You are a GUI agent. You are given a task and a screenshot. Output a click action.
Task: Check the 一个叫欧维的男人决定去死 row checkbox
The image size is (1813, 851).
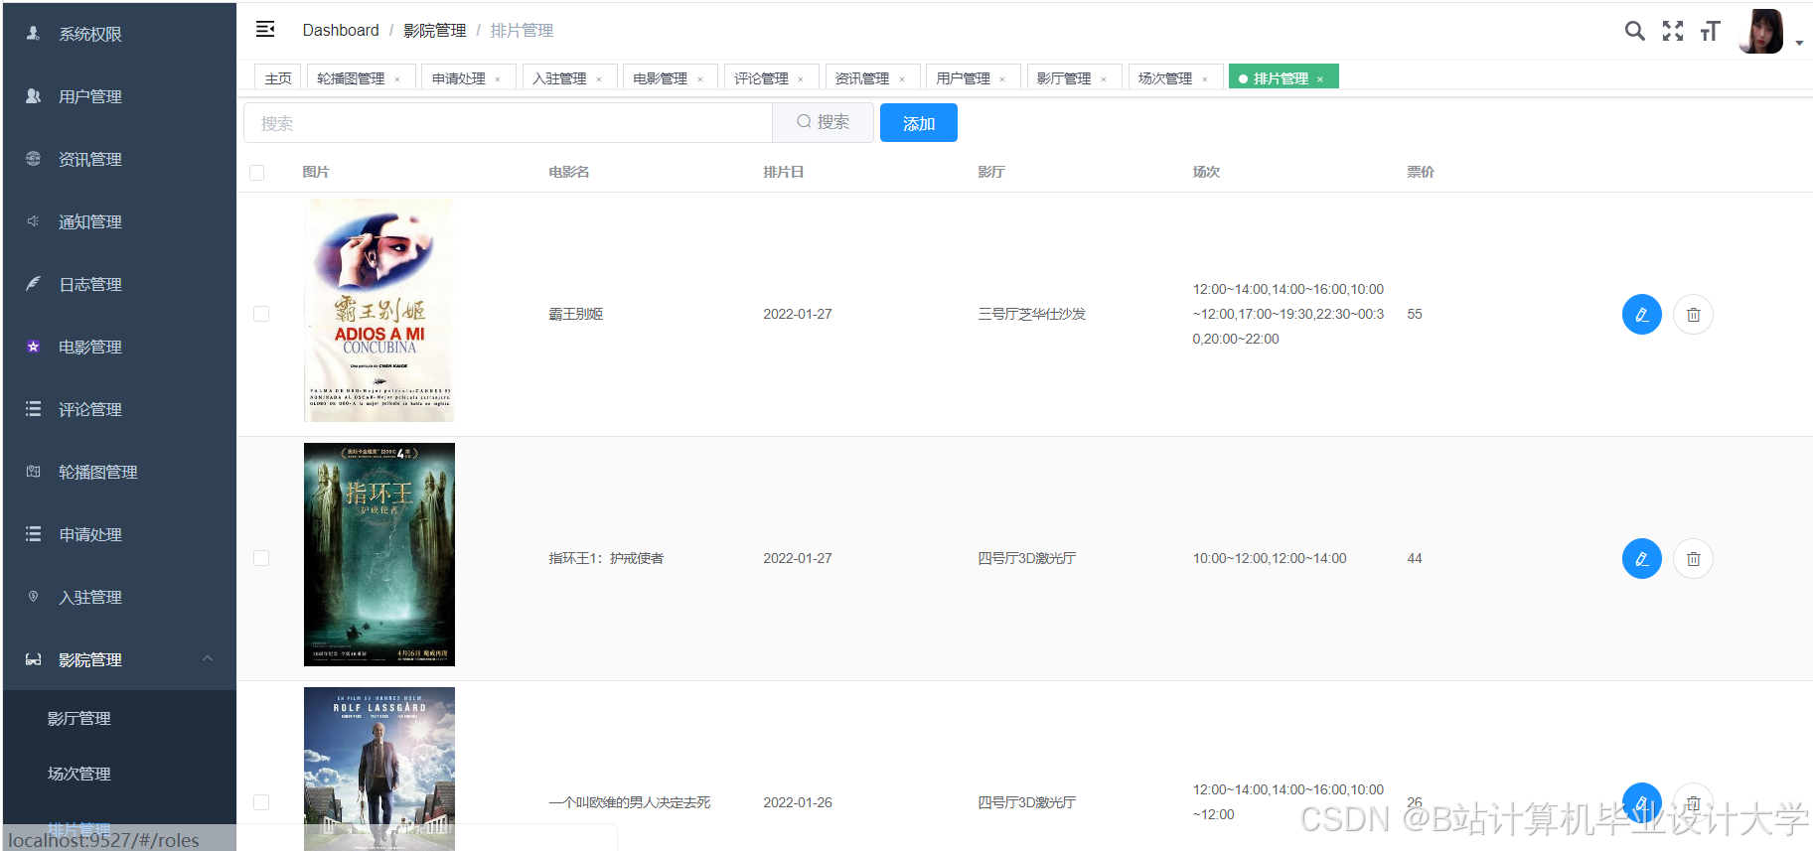tap(261, 802)
